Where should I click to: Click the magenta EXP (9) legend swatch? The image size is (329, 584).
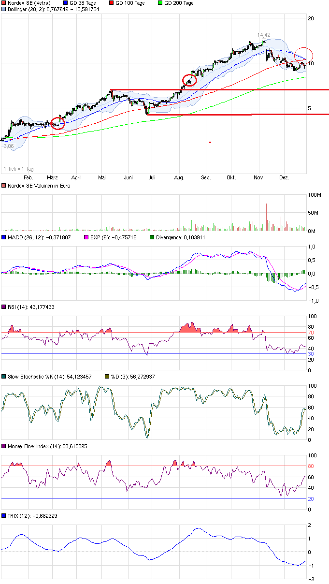87,237
